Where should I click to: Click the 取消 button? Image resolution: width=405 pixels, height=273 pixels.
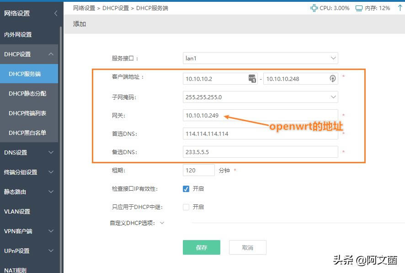tap(247, 247)
